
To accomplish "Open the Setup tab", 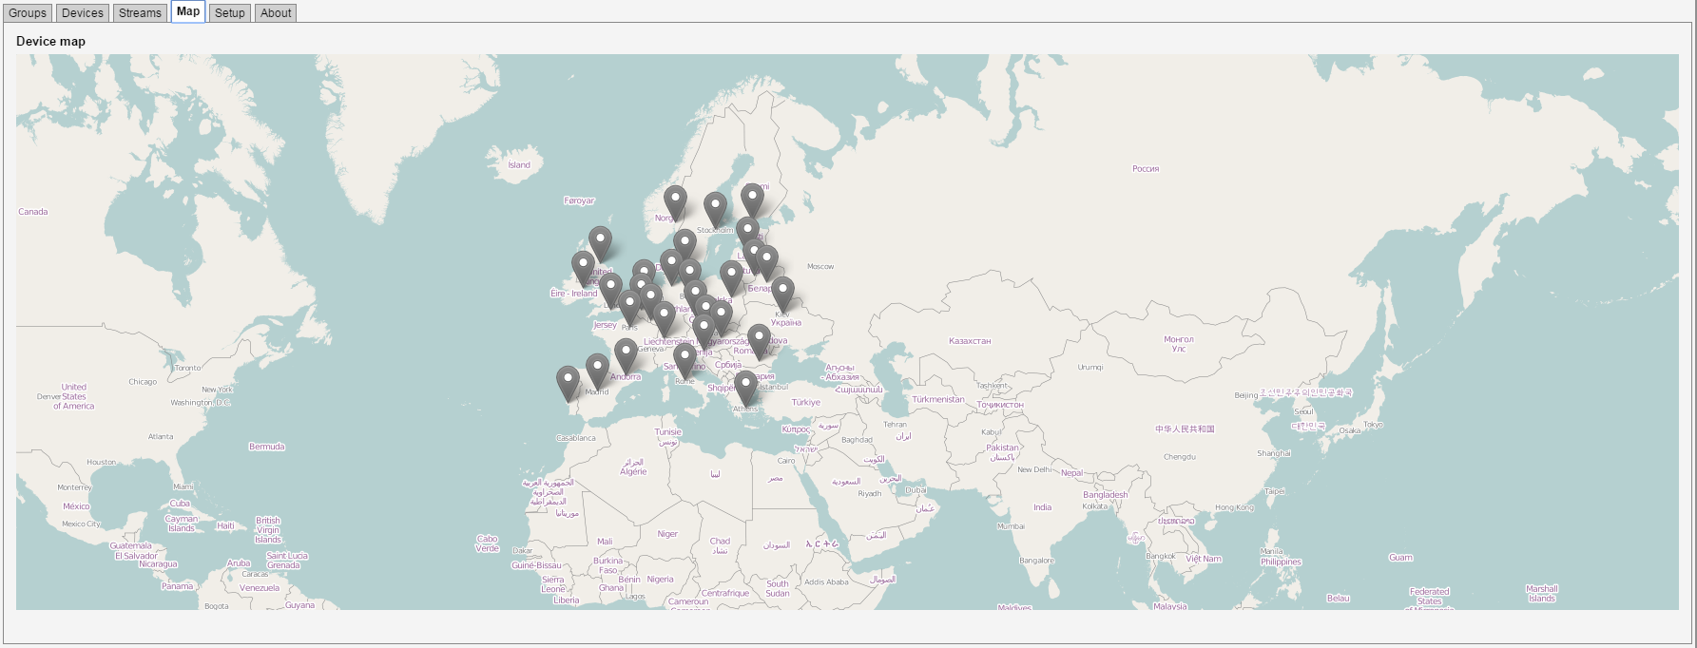I will 229,13.
